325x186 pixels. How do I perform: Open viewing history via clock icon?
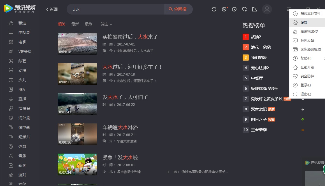[x=234, y=9]
